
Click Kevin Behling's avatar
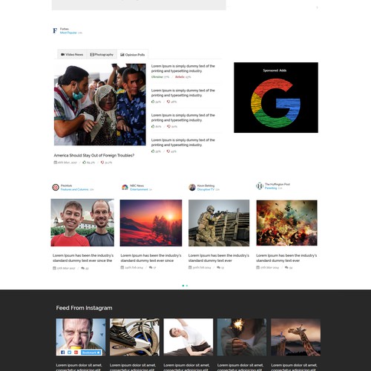point(192,187)
